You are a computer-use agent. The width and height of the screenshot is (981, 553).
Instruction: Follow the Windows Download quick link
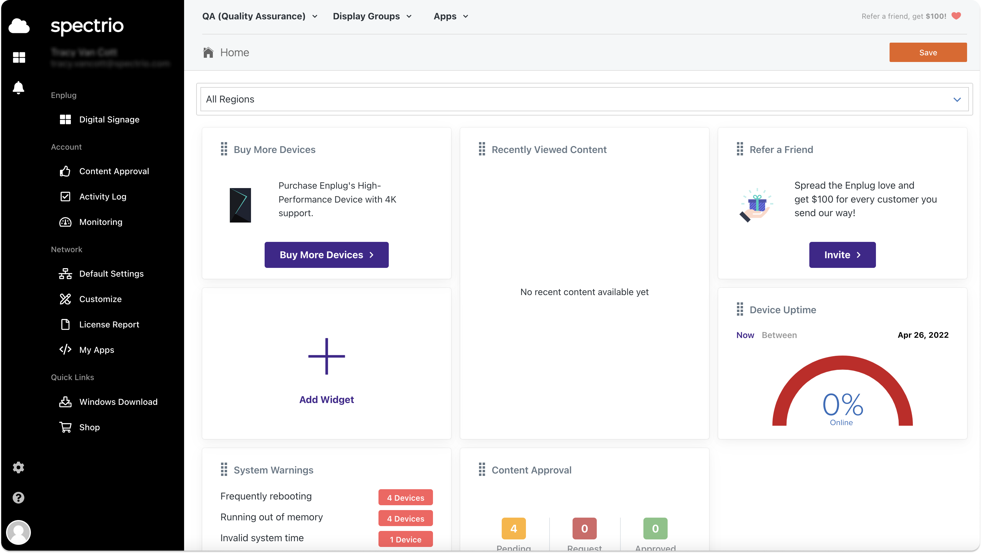tap(118, 402)
